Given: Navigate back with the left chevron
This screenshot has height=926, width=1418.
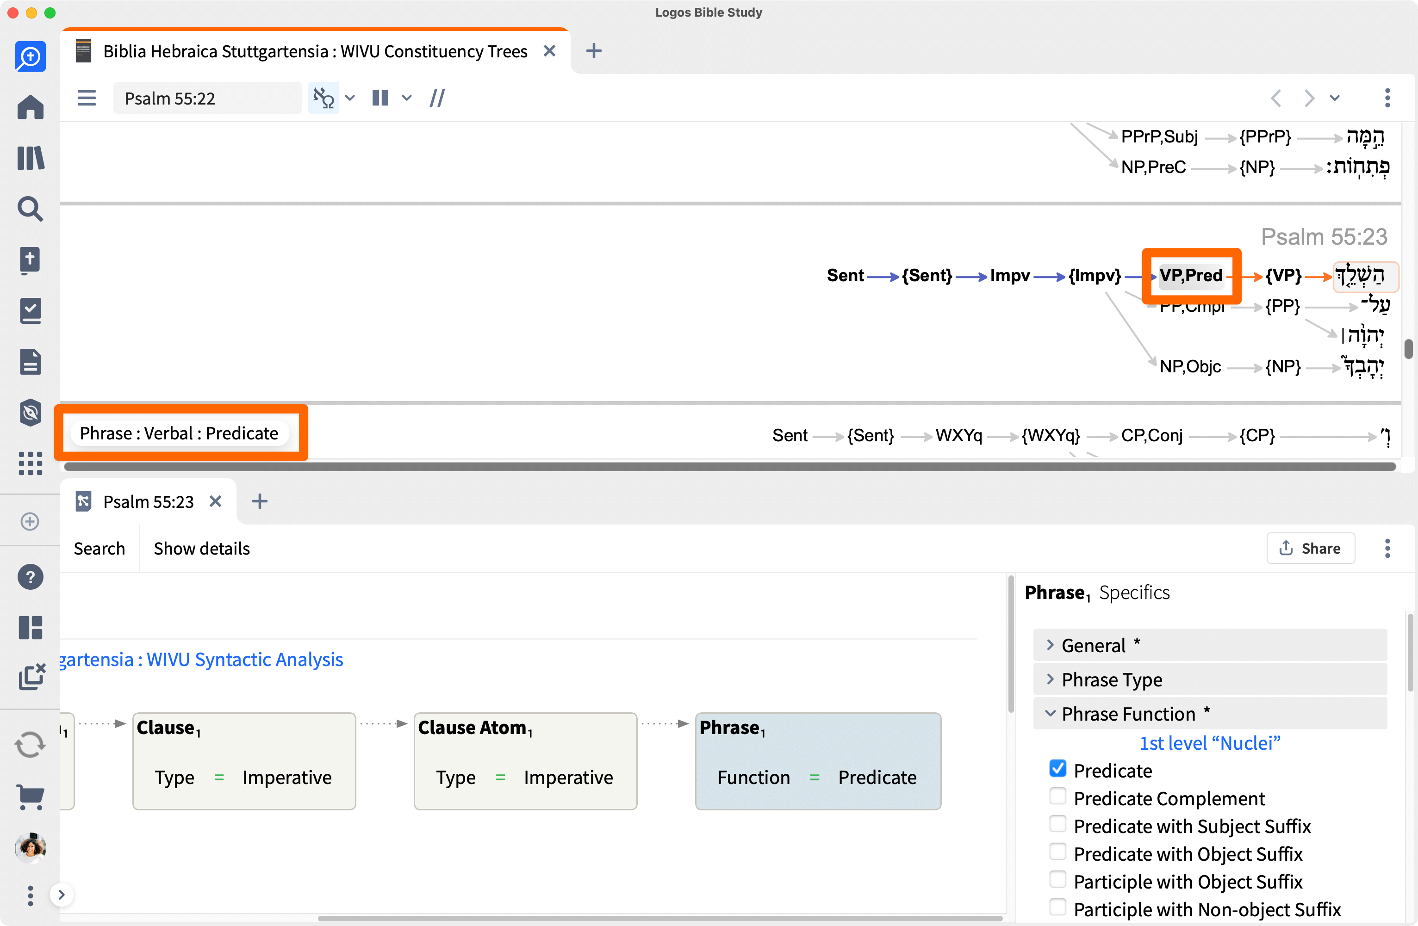Looking at the screenshot, I should [1276, 98].
